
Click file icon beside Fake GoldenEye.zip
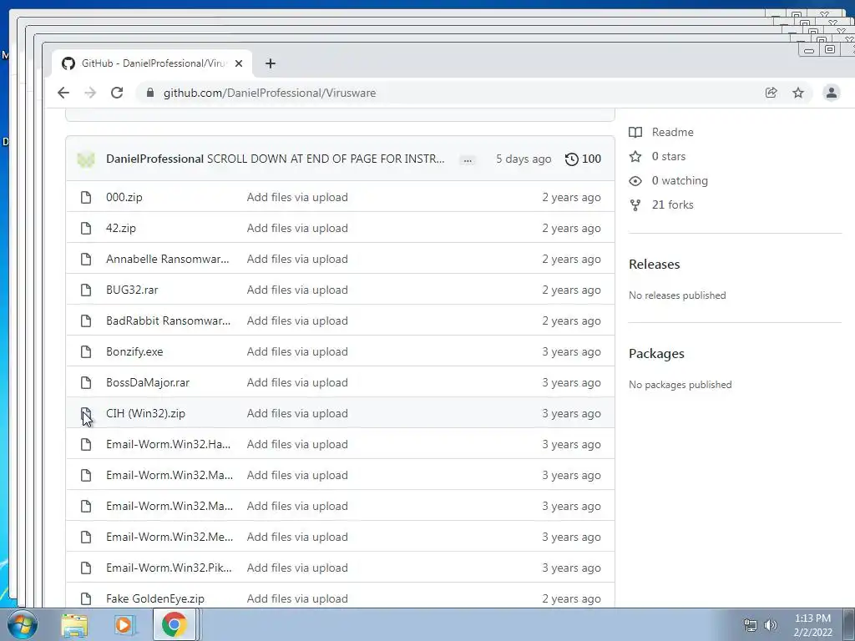pyautogui.click(x=86, y=598)
